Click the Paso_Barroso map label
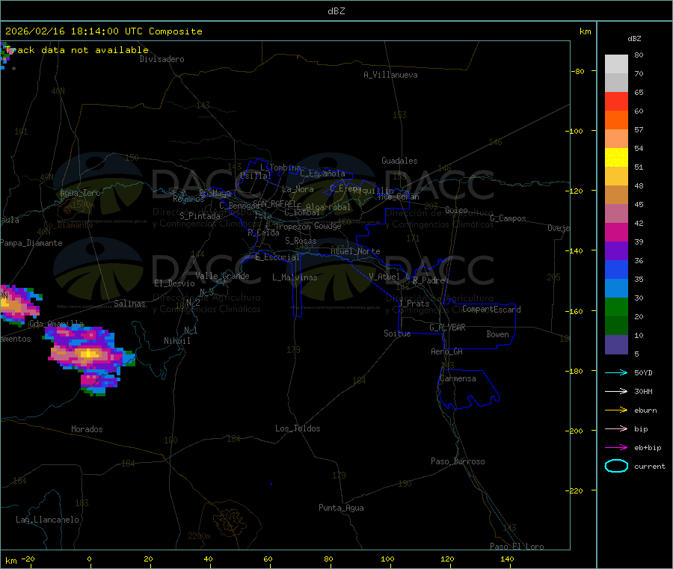 458,461
